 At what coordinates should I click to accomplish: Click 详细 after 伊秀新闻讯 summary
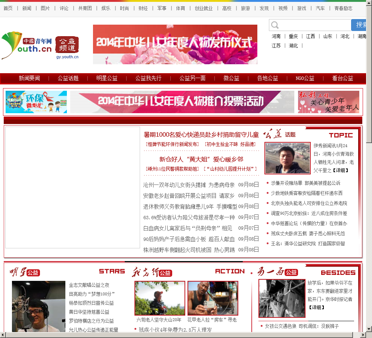[x=341, y=170]
